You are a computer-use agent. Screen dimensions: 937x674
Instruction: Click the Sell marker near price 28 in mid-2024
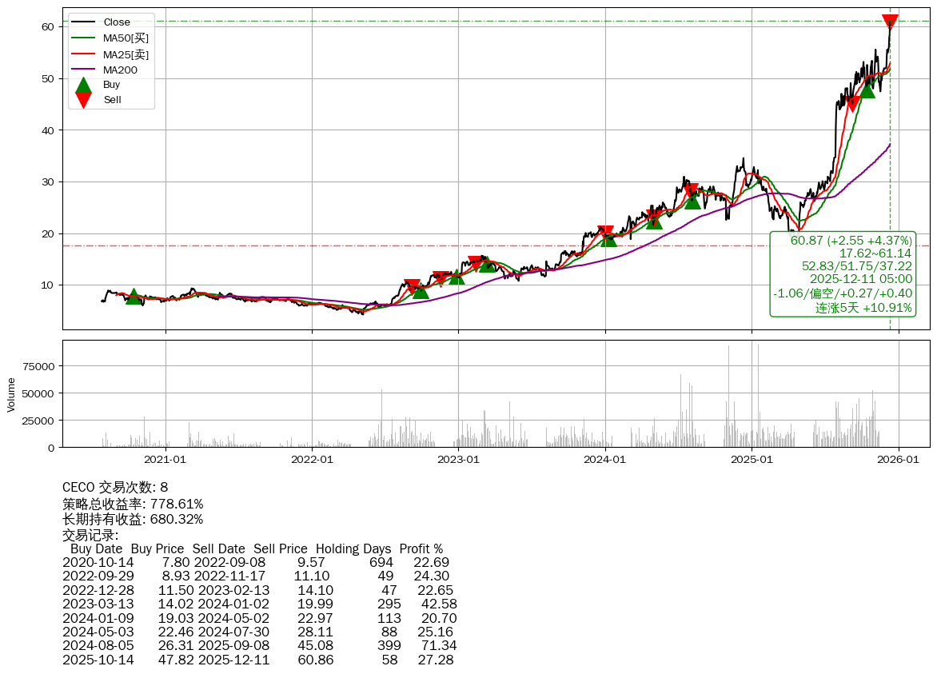point(691,191)
